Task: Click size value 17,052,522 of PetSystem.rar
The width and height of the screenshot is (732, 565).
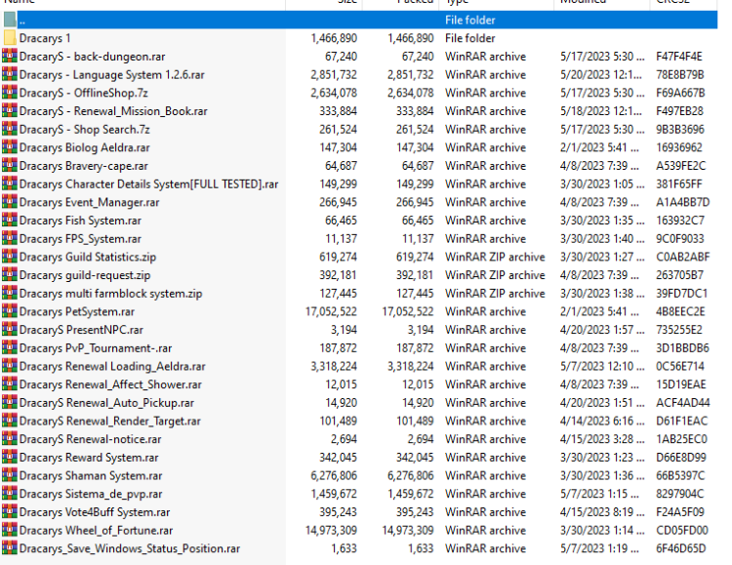Action: pyautogui.click(x=331, y=311)
